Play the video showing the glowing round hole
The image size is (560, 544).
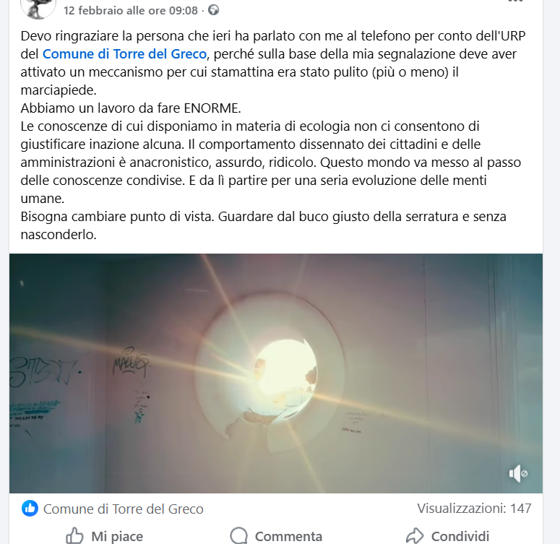[276, 374]
